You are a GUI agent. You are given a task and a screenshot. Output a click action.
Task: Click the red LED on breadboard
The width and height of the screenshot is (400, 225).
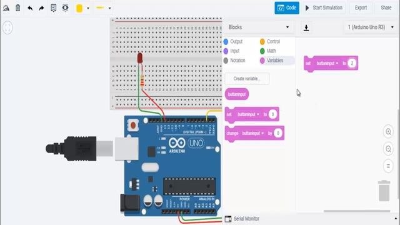[x=140, y=58]
